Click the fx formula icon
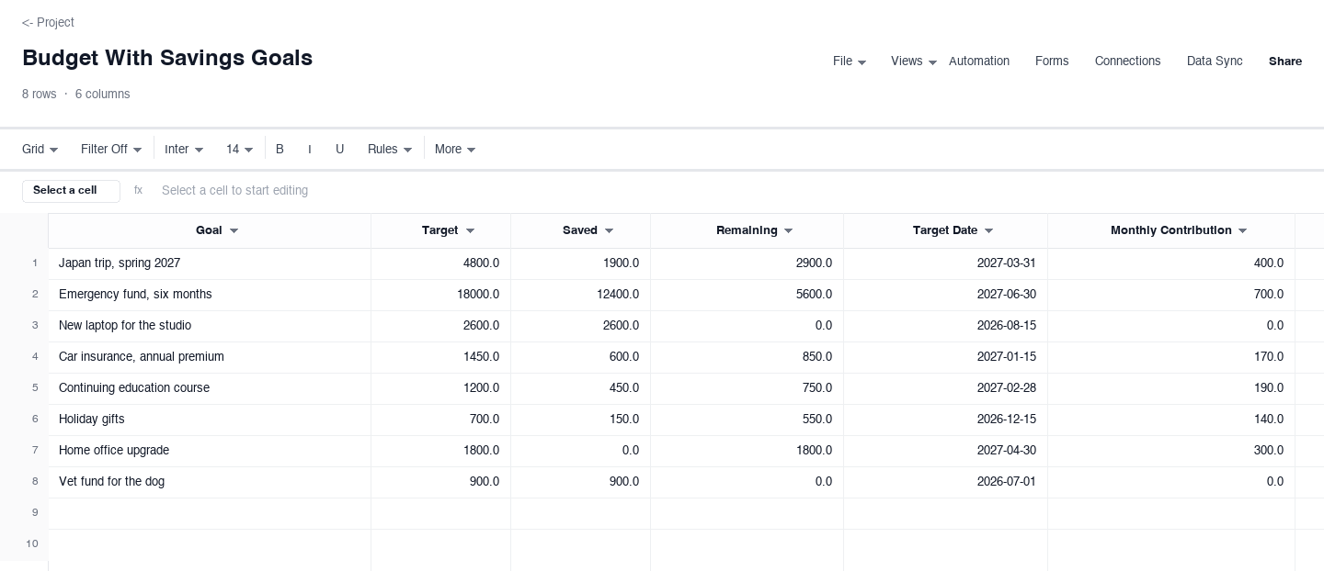Viewport: 1324px width, 571px height. pyautogui.click(x=138, y=191)
